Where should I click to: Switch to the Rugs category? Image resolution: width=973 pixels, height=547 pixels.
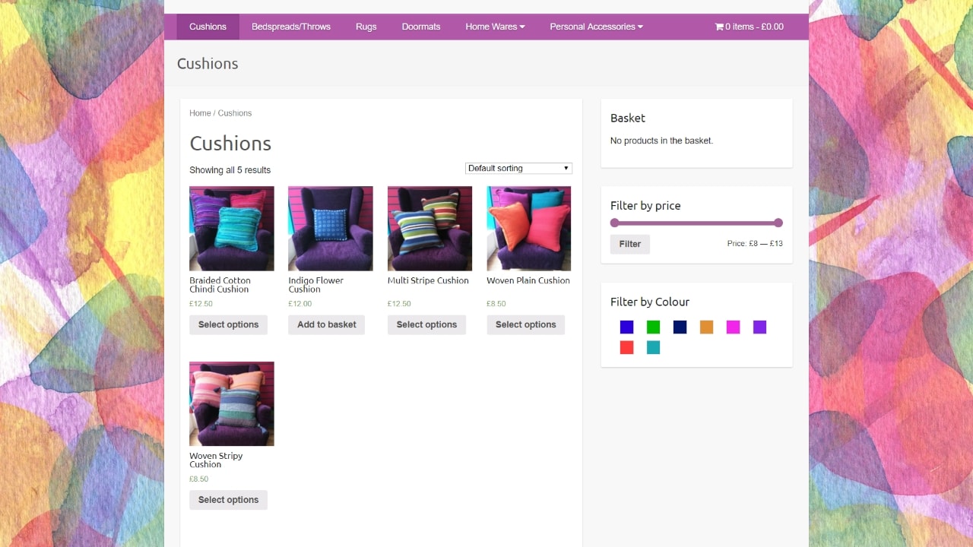click(x=366, y=26)
